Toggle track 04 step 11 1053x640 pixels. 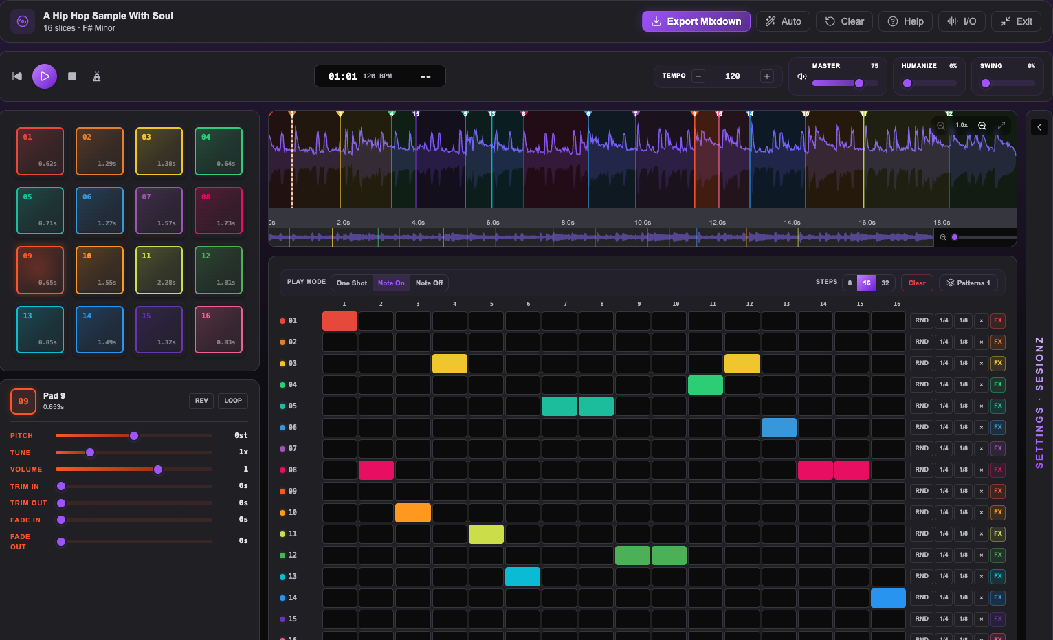[705, 385]
